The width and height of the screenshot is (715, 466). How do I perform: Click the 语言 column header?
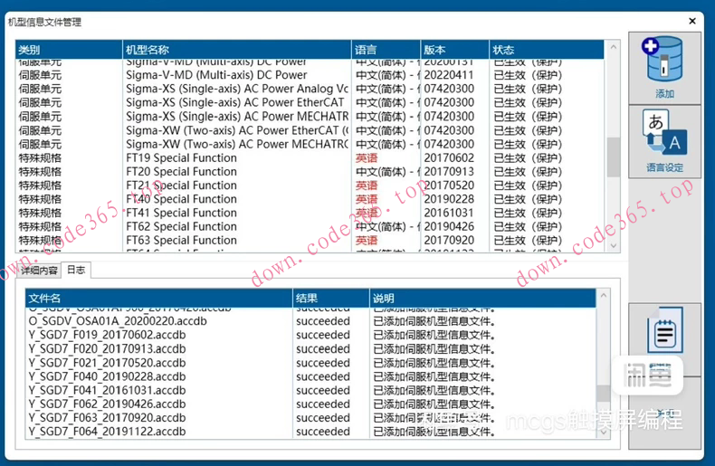tap(386, 50)
